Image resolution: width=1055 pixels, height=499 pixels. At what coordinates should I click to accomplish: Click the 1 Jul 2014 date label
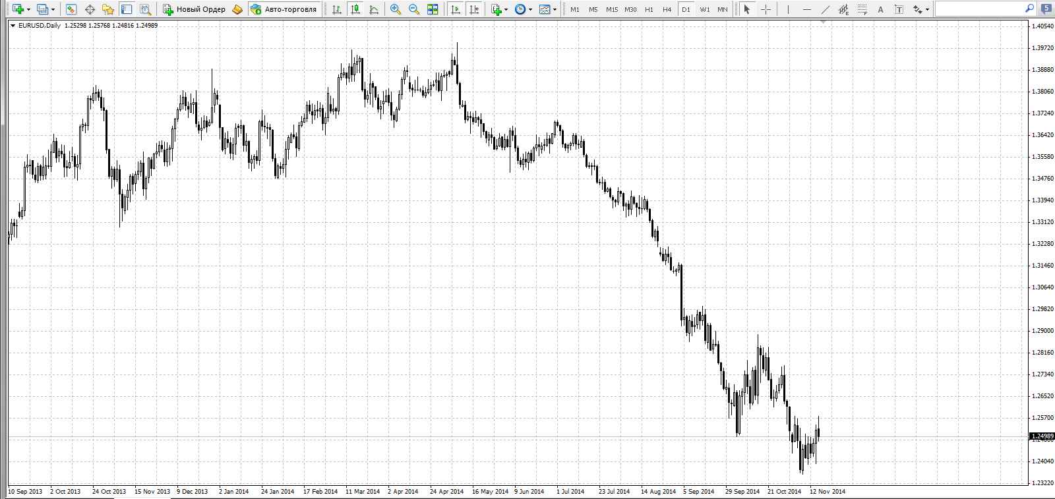point(570,492)
